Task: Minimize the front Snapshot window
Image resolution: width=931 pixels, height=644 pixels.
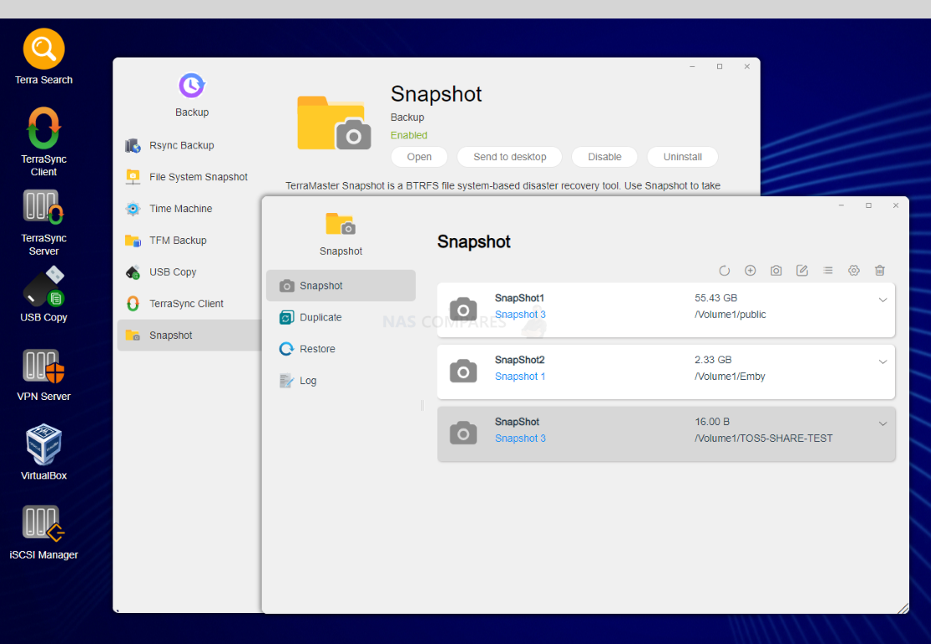Action: point(840,205)
